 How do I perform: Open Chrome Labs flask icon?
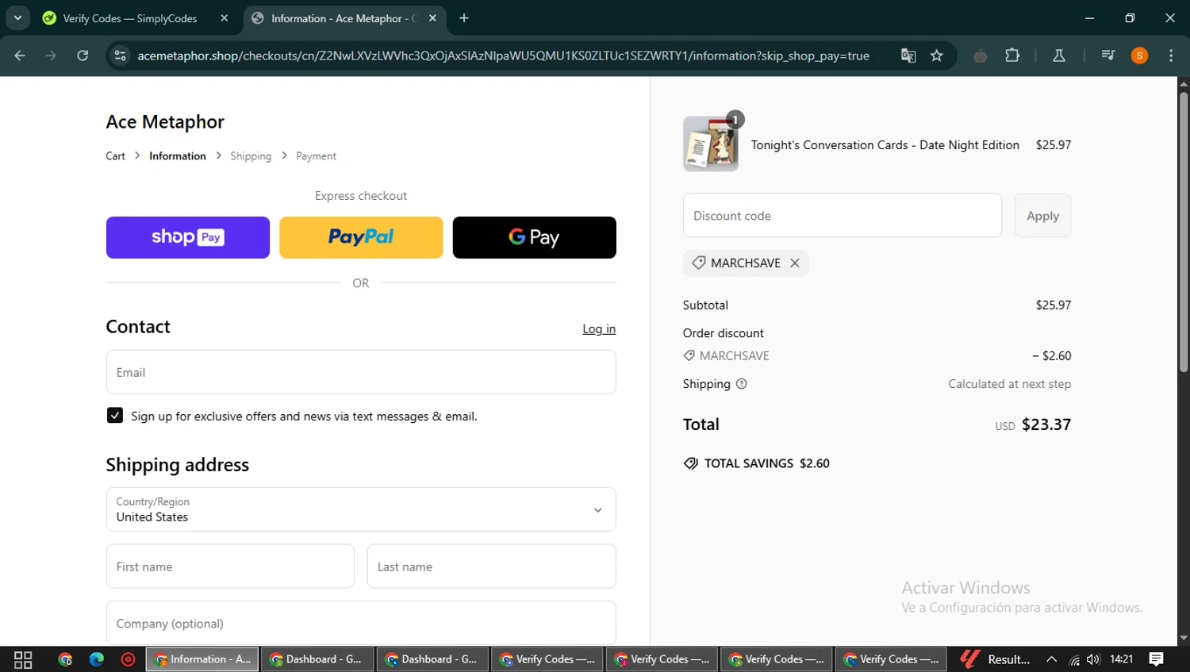click(x=1058, y=56)
